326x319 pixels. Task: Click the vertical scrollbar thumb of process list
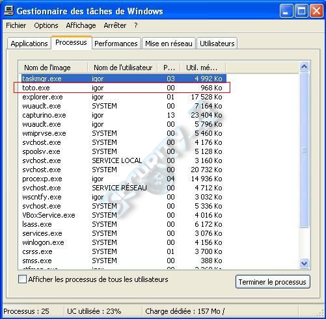304,150
